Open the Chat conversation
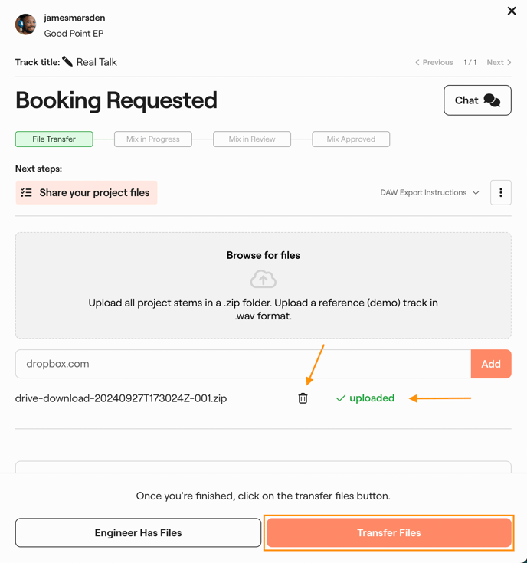 coord(477,100)
